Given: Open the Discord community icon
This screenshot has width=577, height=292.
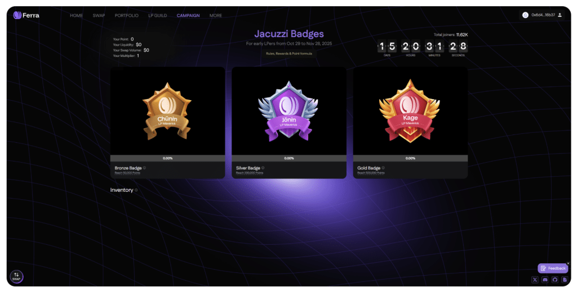Looking at the screenshot, I should click(545, 280).
